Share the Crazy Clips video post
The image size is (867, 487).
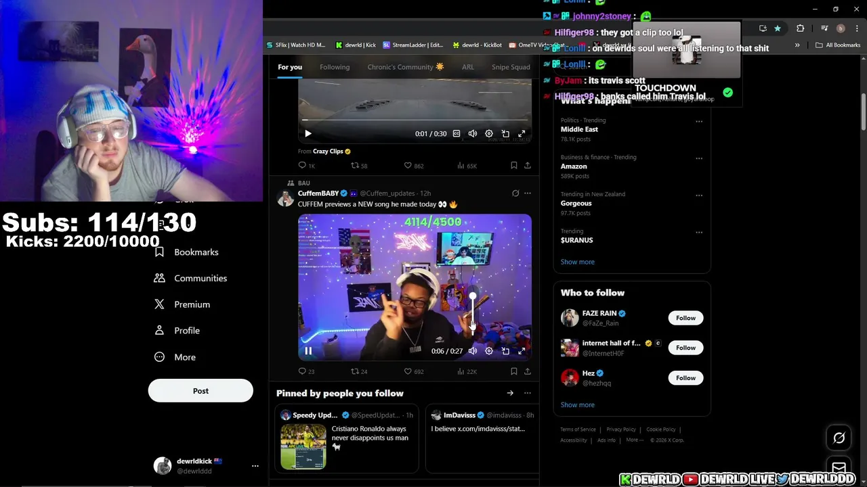tap(528, 165)
